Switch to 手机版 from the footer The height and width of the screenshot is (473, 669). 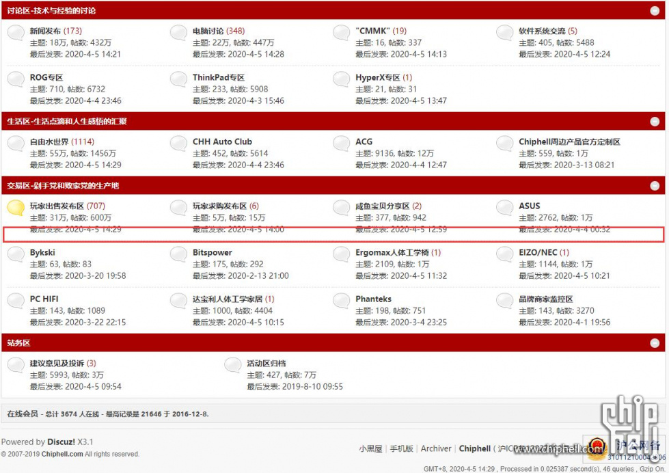tap(402, 448)
